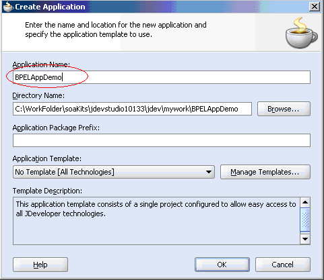324x280 pixels.
Task: Click the Application Name field containing BPELAppDemo
Action: (x=162, y=77)
